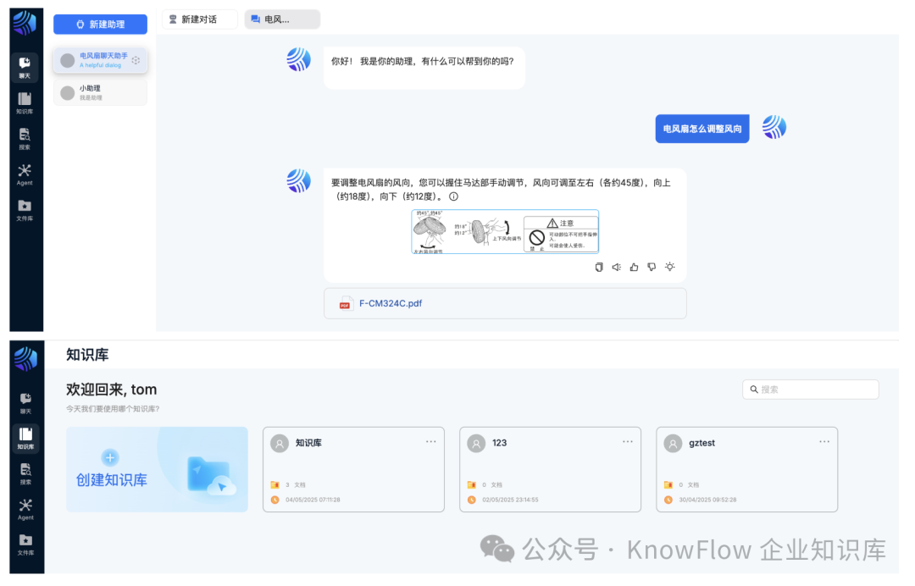
Task: Click the fan direction instruction image
Action: click(505, 231)
